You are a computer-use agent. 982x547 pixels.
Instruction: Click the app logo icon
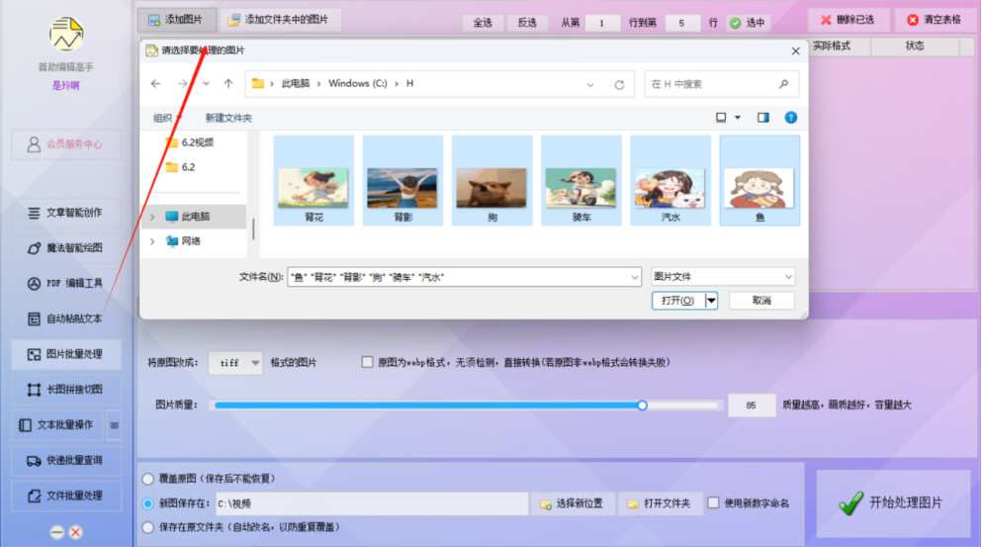coord(65,35)
